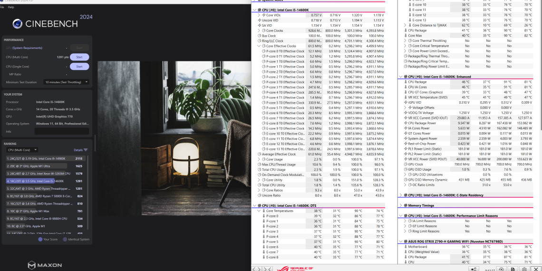Expand the Core Clocks row
Viewport: 542px width, 271px height.
tap(259, 30)
